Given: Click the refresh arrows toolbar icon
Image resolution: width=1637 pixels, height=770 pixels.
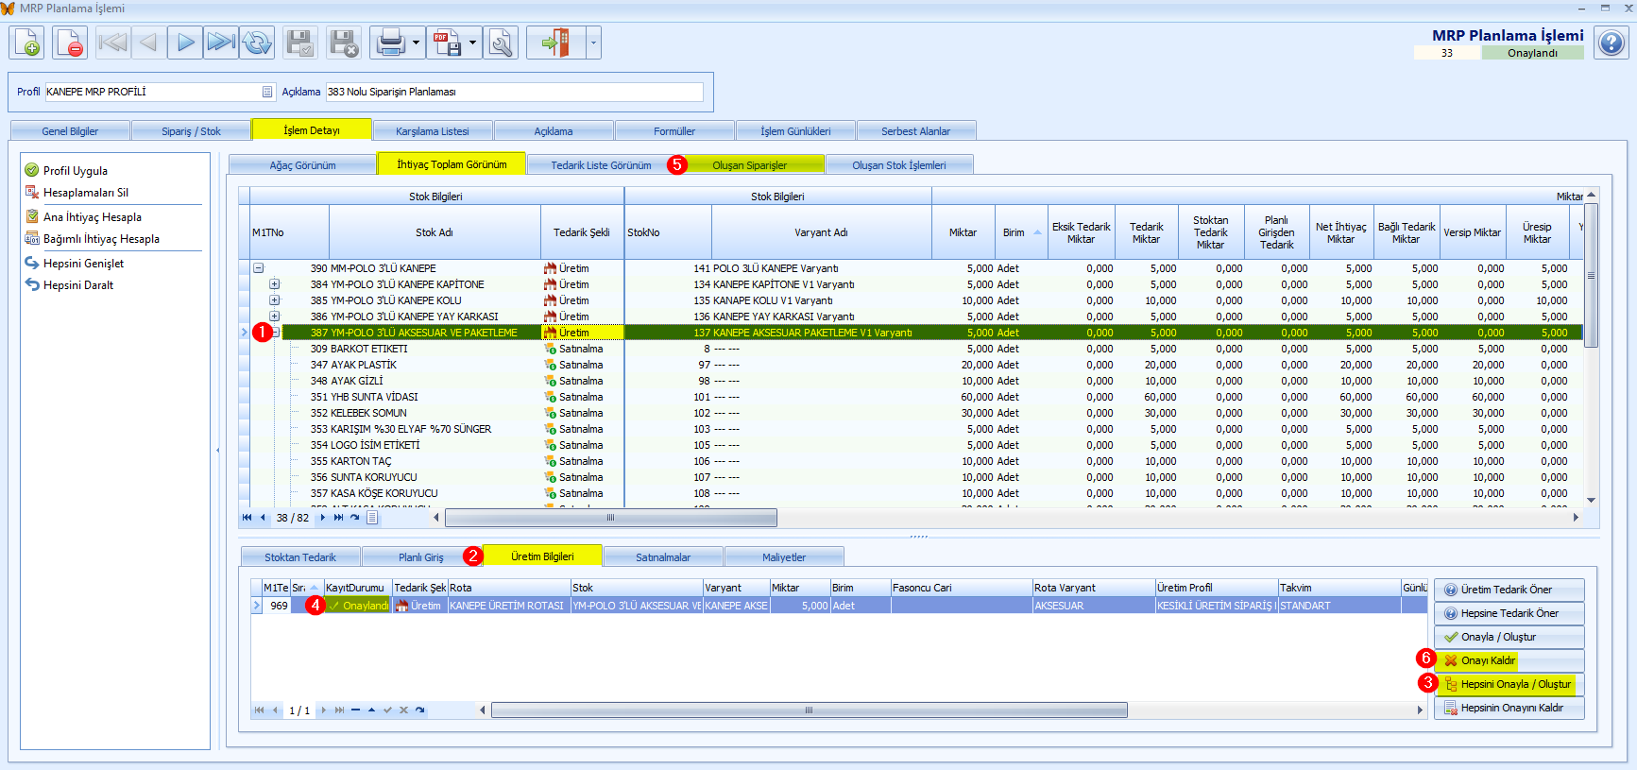Looking at the screenshot, I should [257, 43].
